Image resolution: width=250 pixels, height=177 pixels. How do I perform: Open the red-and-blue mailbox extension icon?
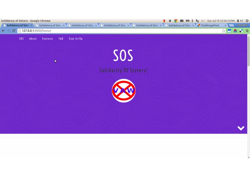[235, 31]
